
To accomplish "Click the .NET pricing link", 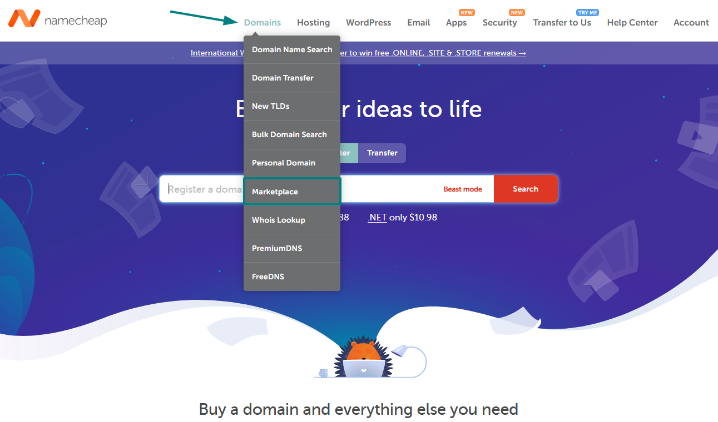I will 377,218.
